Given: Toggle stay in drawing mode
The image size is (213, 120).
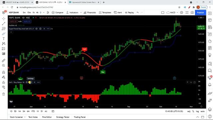Looking at the screenshot, I should point(4,77).
